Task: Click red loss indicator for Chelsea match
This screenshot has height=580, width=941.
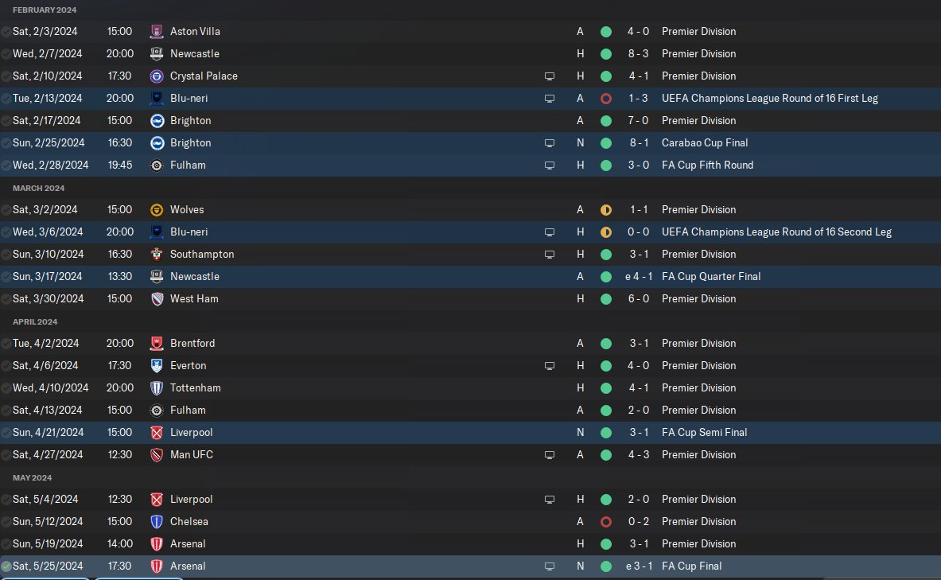Action: 606,522
